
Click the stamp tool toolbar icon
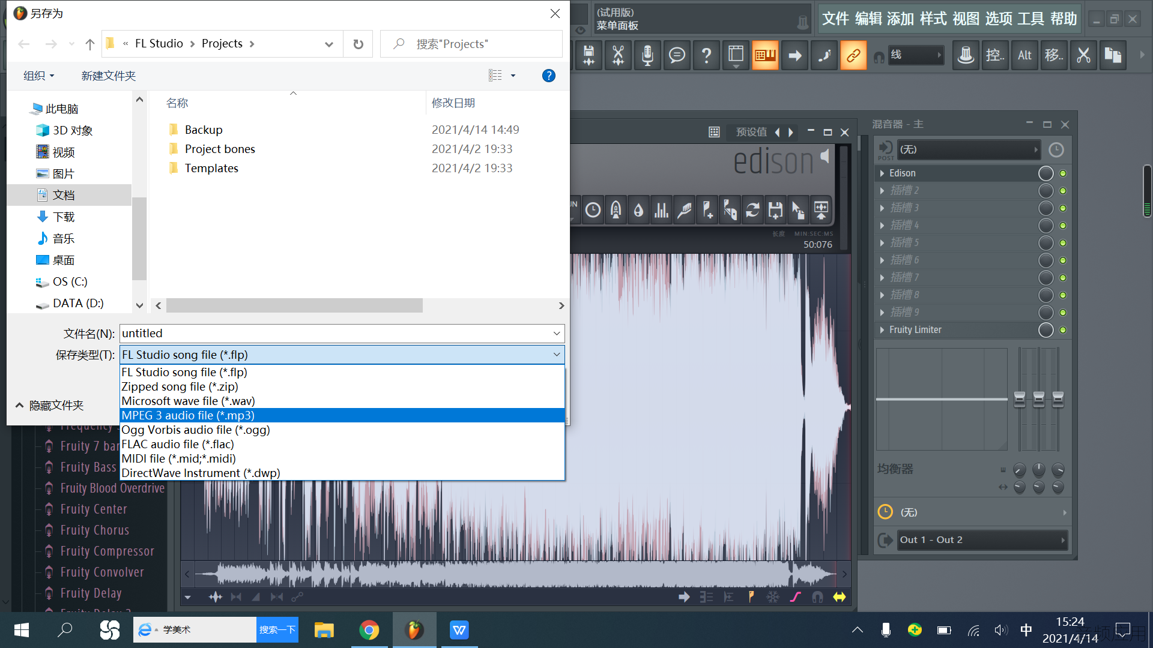(966, 56)
